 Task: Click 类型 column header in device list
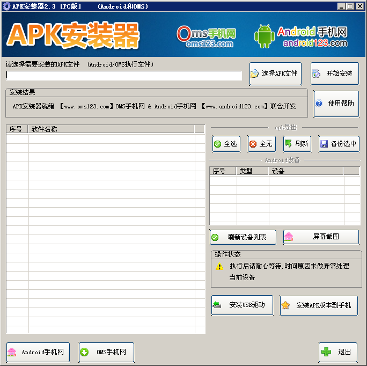(252, 171)
